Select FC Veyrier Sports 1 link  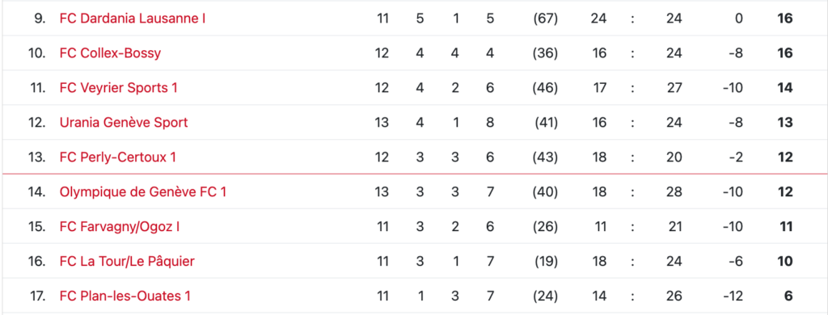pos(119,88)
